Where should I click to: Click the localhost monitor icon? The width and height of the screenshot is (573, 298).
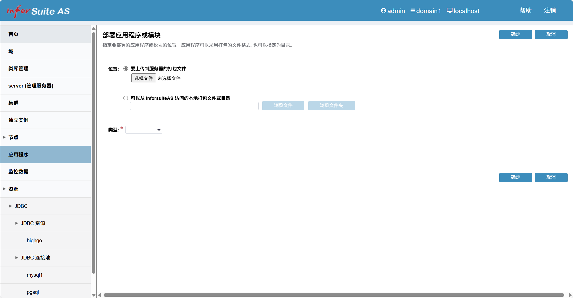click(x=449, y=11)
